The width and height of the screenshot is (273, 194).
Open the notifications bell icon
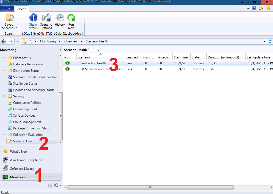pos(261,8)
